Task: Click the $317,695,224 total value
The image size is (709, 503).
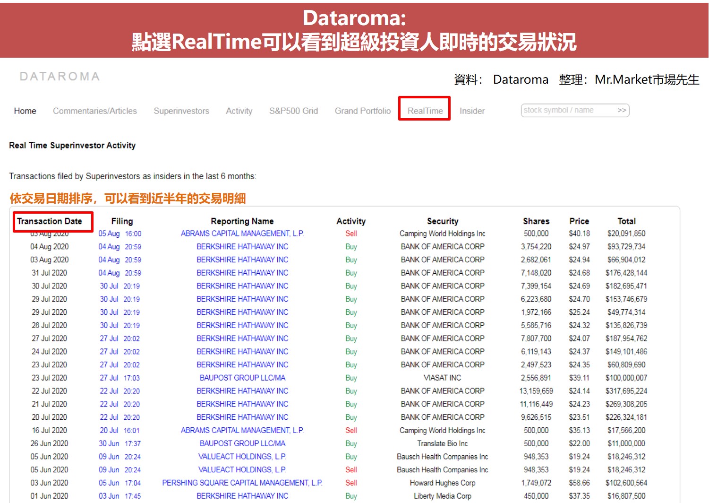Action: click(x=626, y=391)
